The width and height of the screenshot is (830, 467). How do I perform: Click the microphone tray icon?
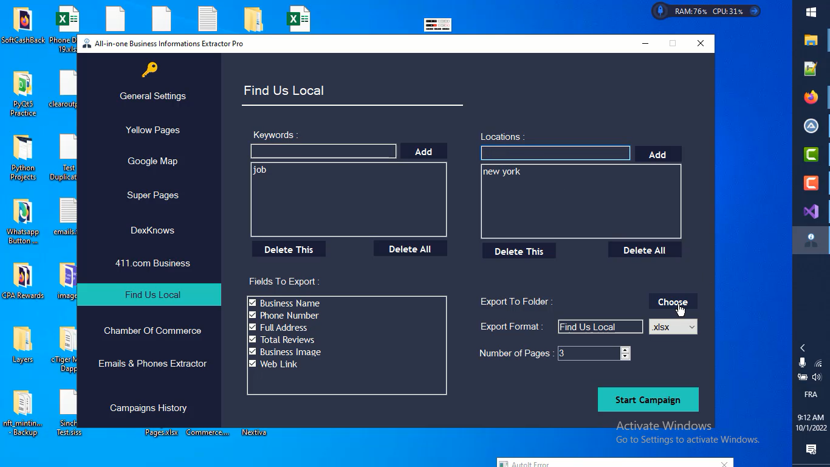pos(803,363)
